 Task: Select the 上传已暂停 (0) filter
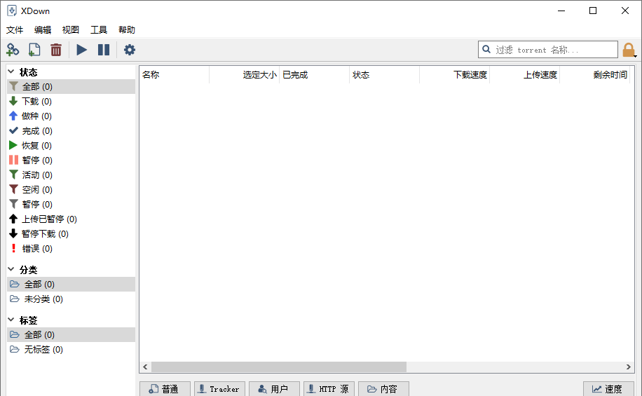pos(71,219)
